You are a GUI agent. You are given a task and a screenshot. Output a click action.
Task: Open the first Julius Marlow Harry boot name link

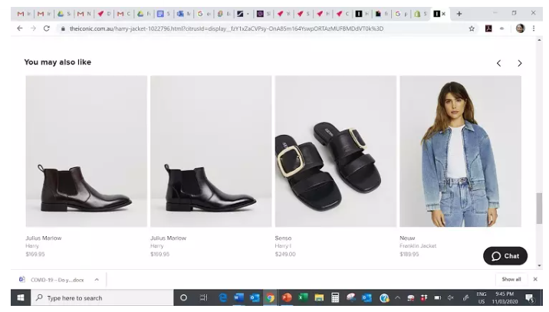(x=43, y=238)
